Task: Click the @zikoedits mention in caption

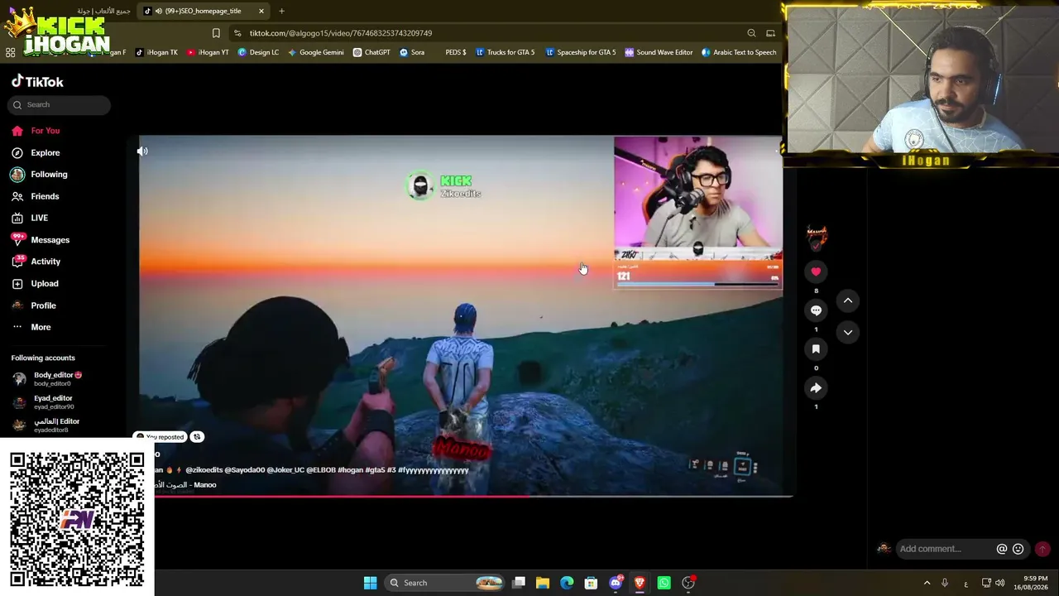Action: [204, 470]
